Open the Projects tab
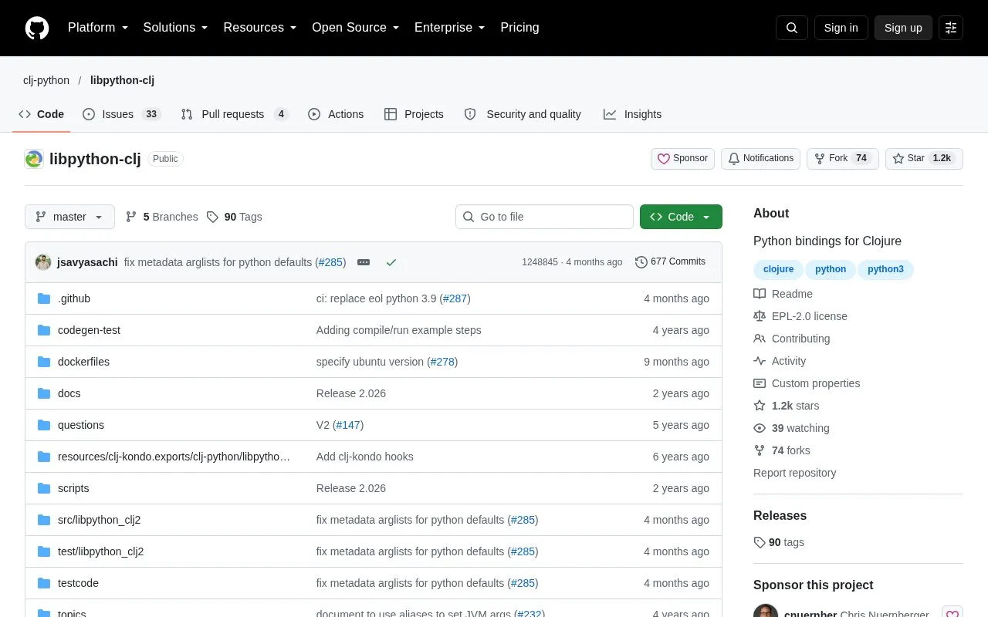 point(414,114)
